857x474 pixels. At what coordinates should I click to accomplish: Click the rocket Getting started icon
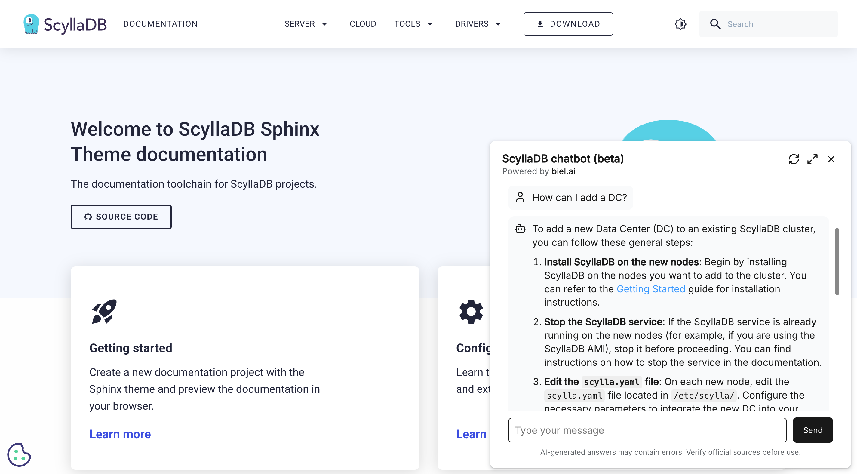click(104, 311)
